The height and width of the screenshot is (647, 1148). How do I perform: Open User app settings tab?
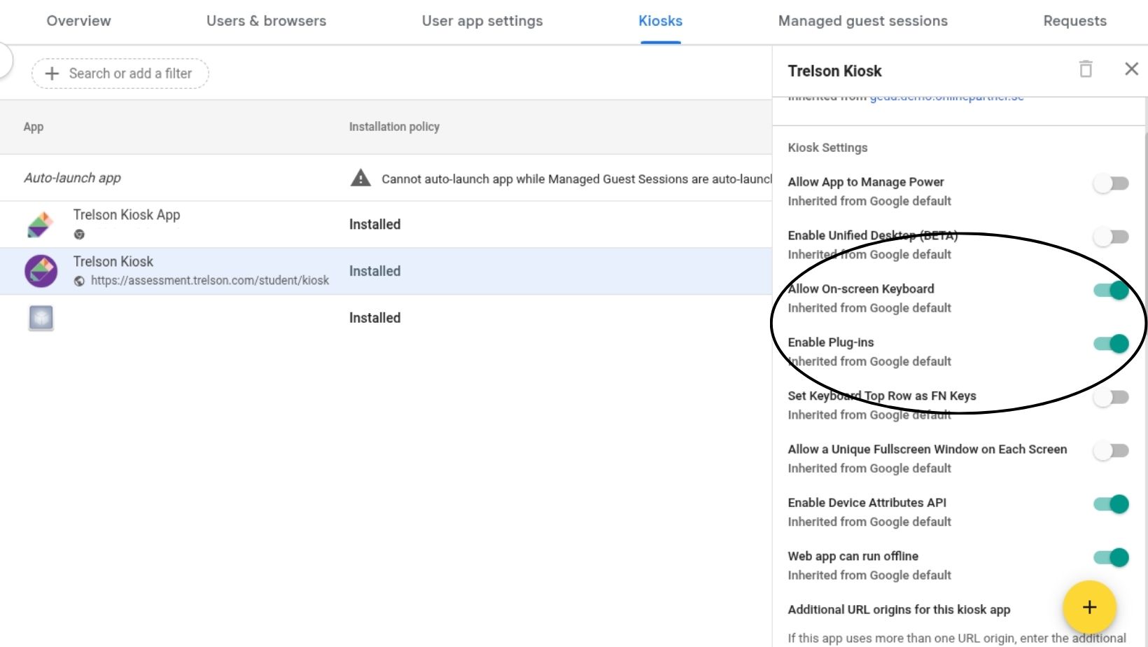click(482, 21)
